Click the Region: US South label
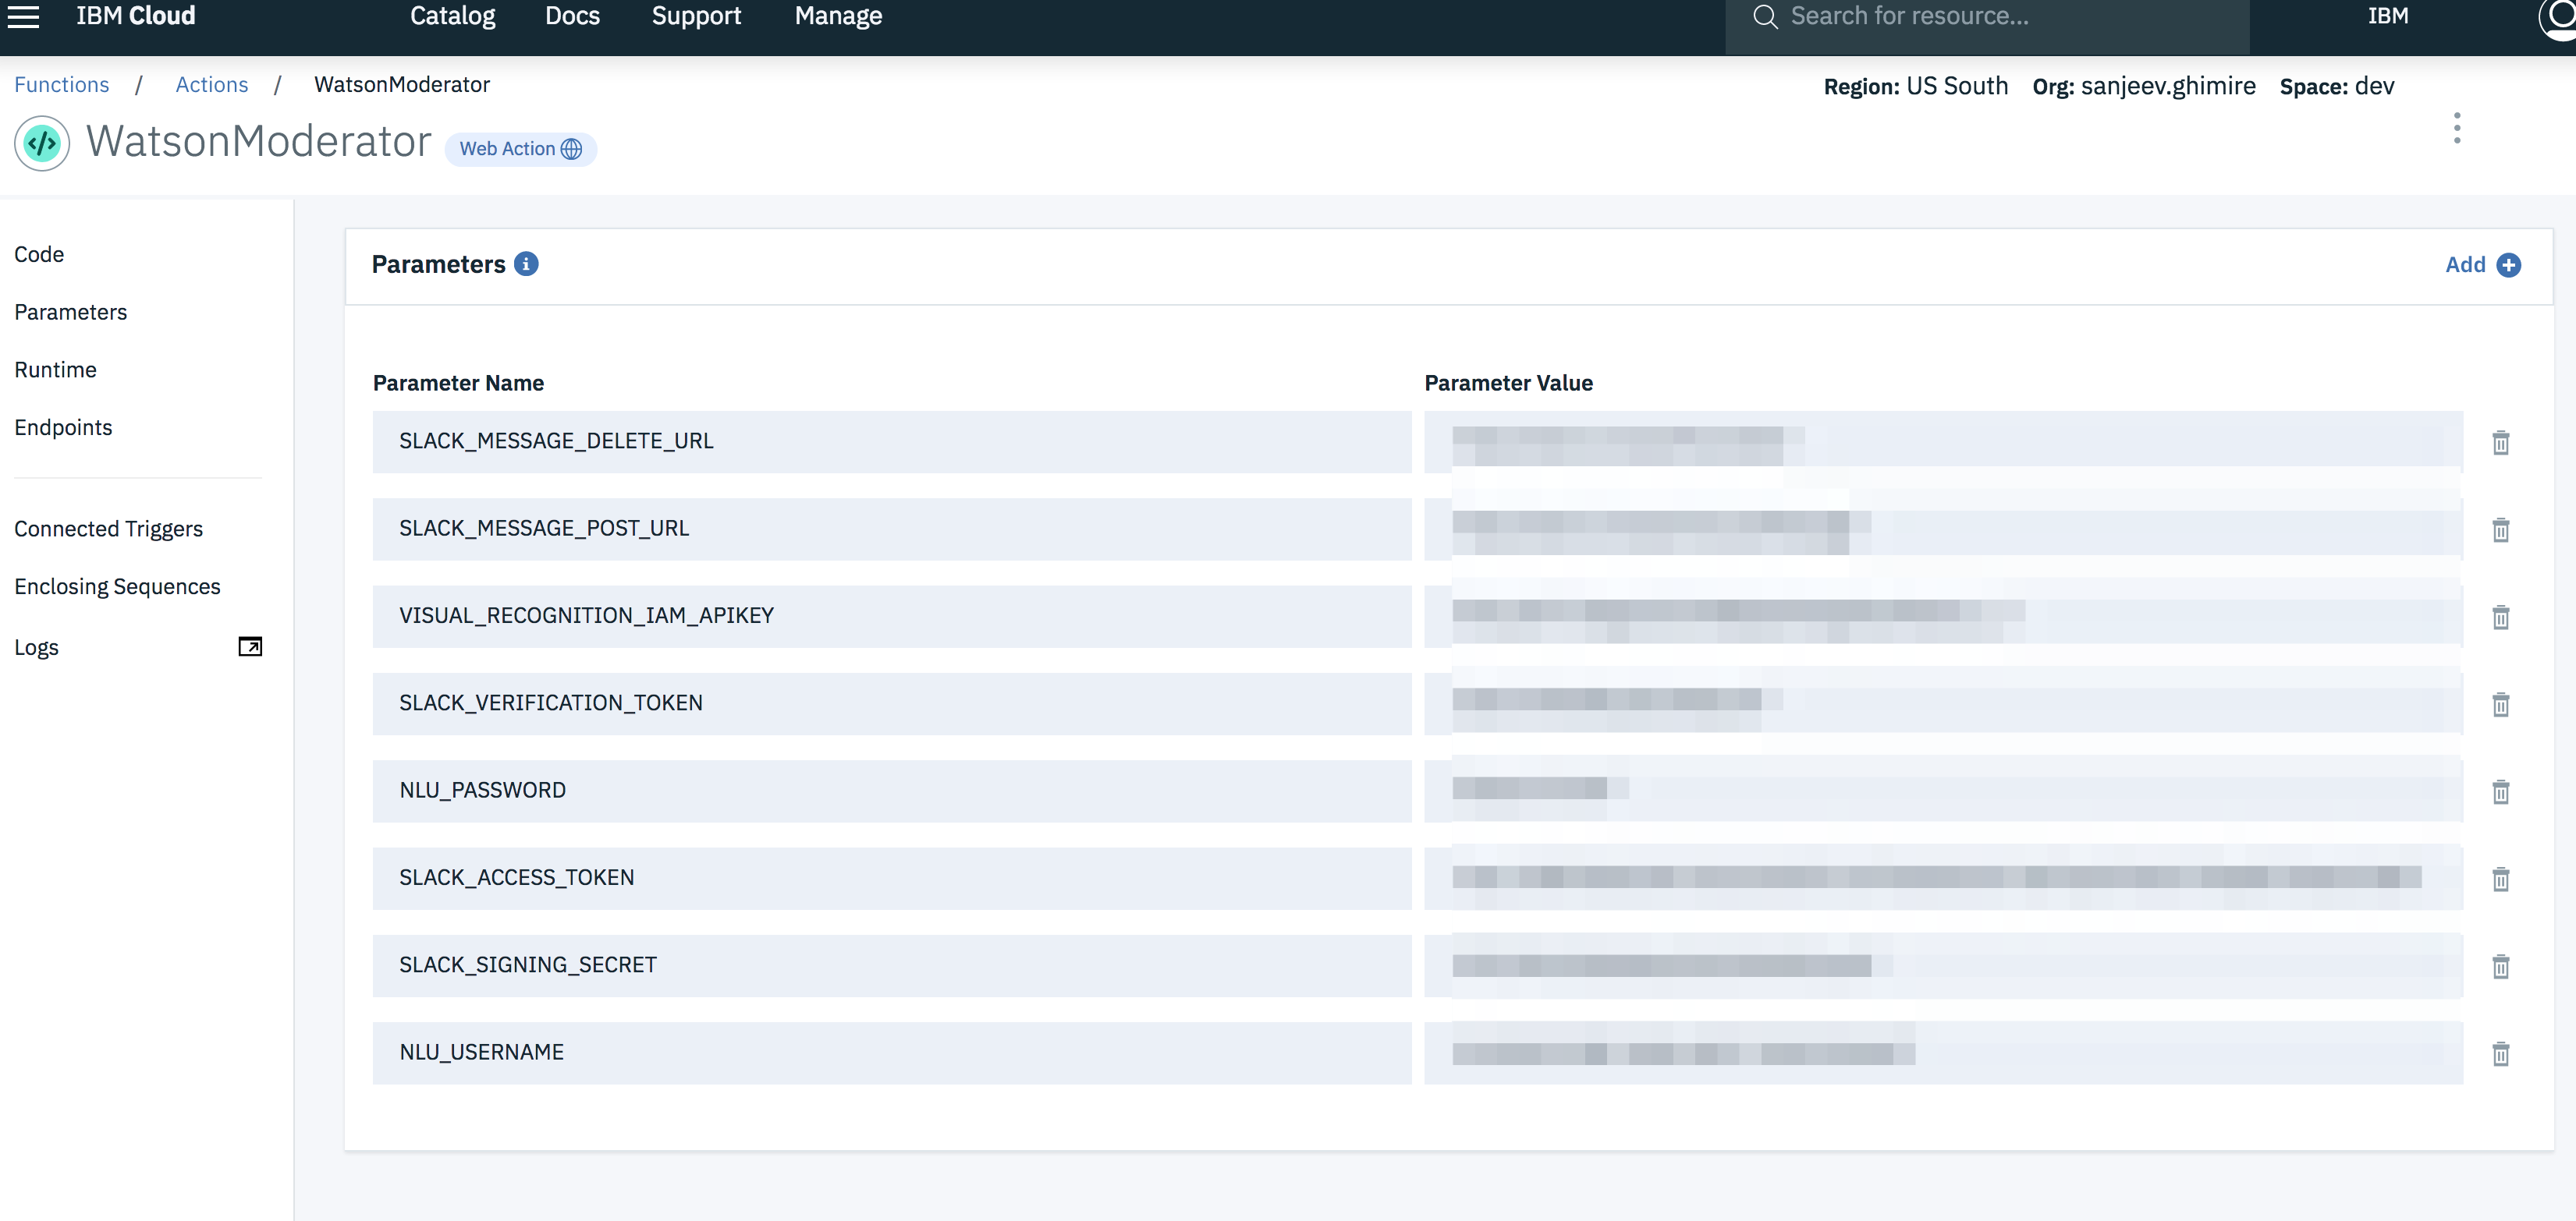2576x1221 pixels. (1915, 87)
